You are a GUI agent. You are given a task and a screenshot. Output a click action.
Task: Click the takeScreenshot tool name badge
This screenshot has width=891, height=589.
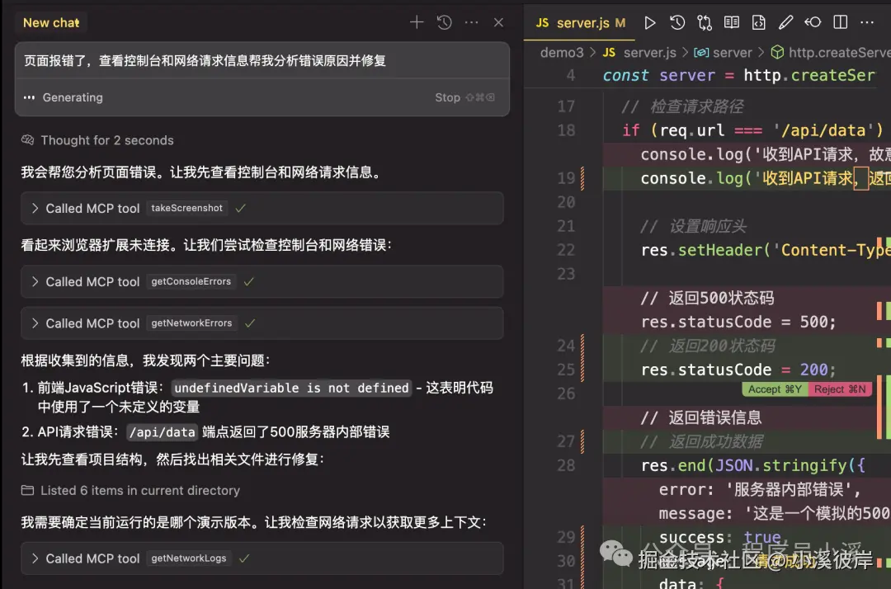(x=186, y=209)
